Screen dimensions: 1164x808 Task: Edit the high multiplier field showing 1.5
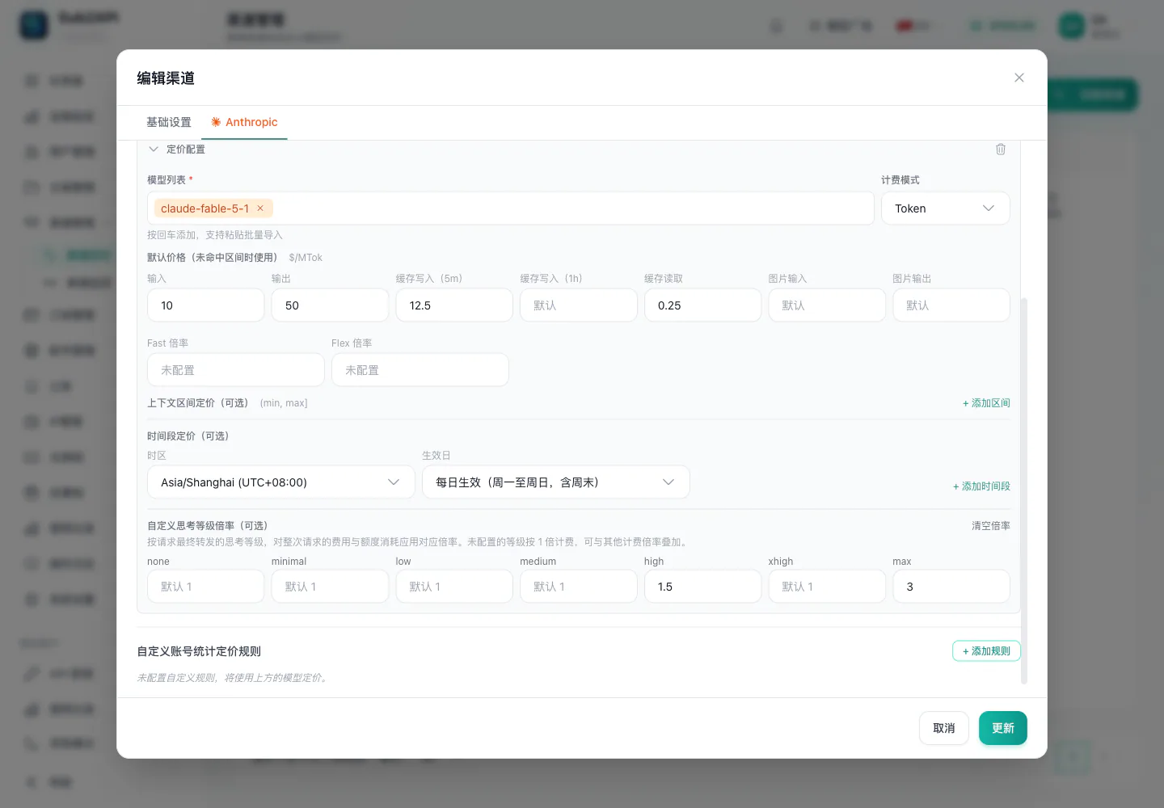[702, 587]
